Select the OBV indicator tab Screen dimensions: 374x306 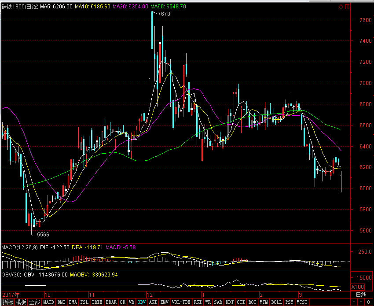(x=141, y=302)
